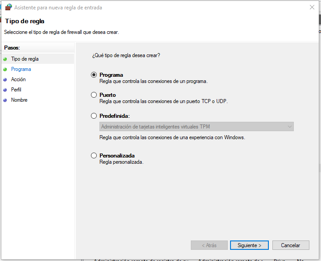This screenshot has width=321, height=261.
Task: Click the Cancelar button
Action: tap(290, 245)
